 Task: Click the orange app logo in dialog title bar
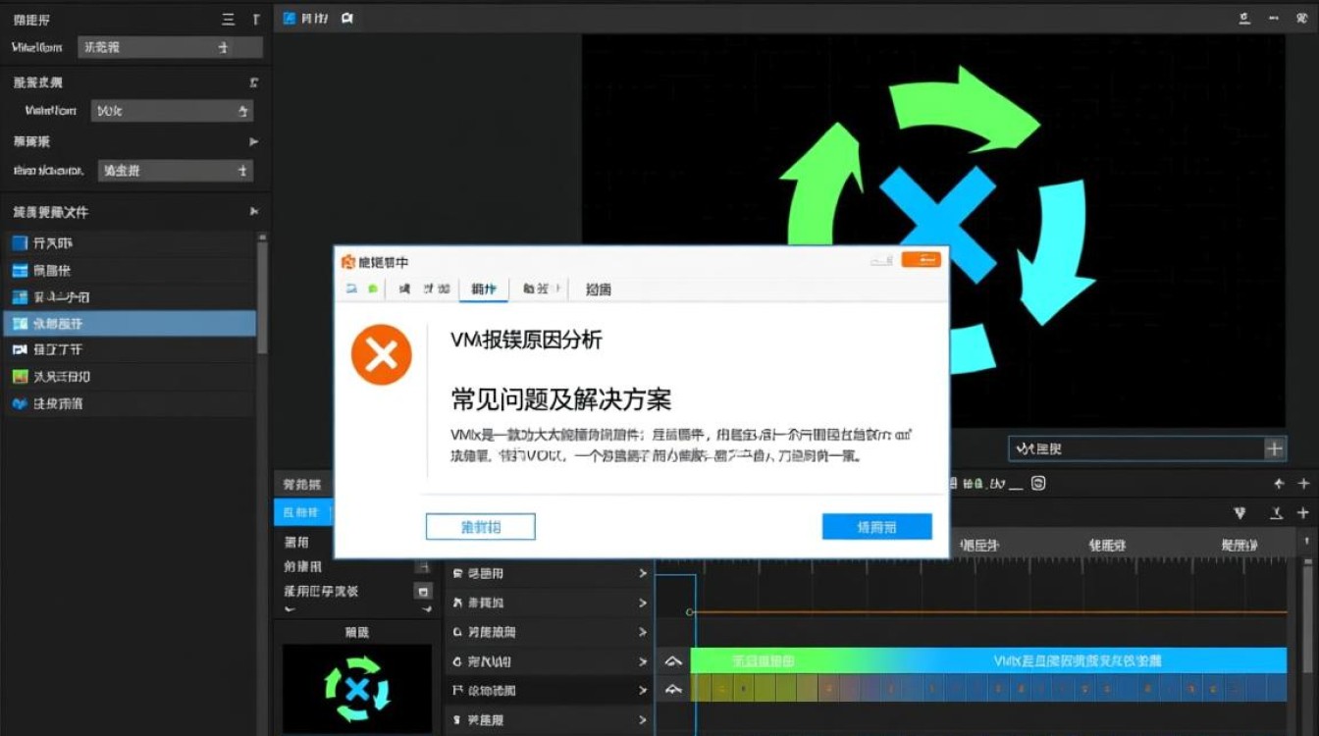(x=346, y=262)
